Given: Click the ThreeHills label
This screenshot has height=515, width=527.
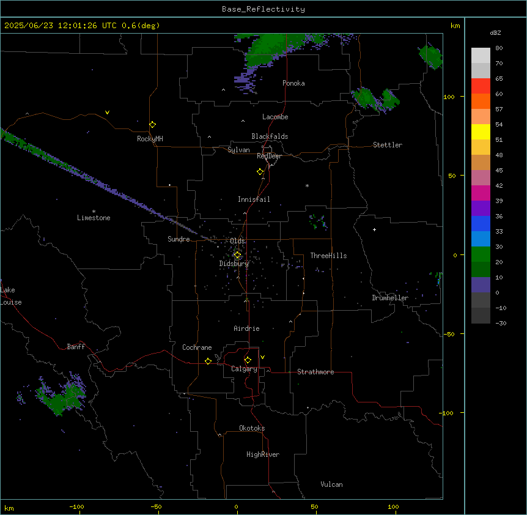Looking at the screenshot, I should 328,256.
